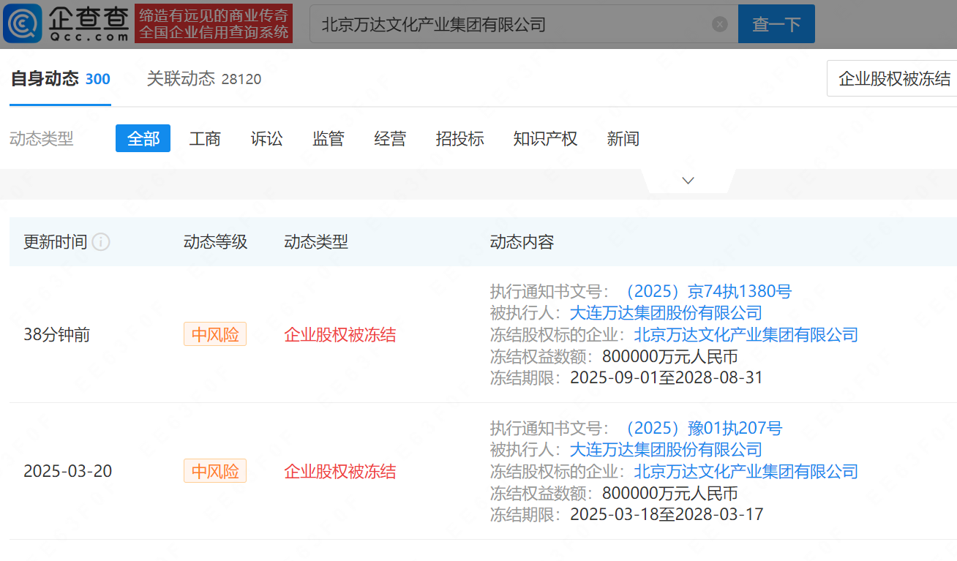Viewport: 957px width, 561px height.
Task: Filter dynamics by 诉讼 type
Action: 266,138
